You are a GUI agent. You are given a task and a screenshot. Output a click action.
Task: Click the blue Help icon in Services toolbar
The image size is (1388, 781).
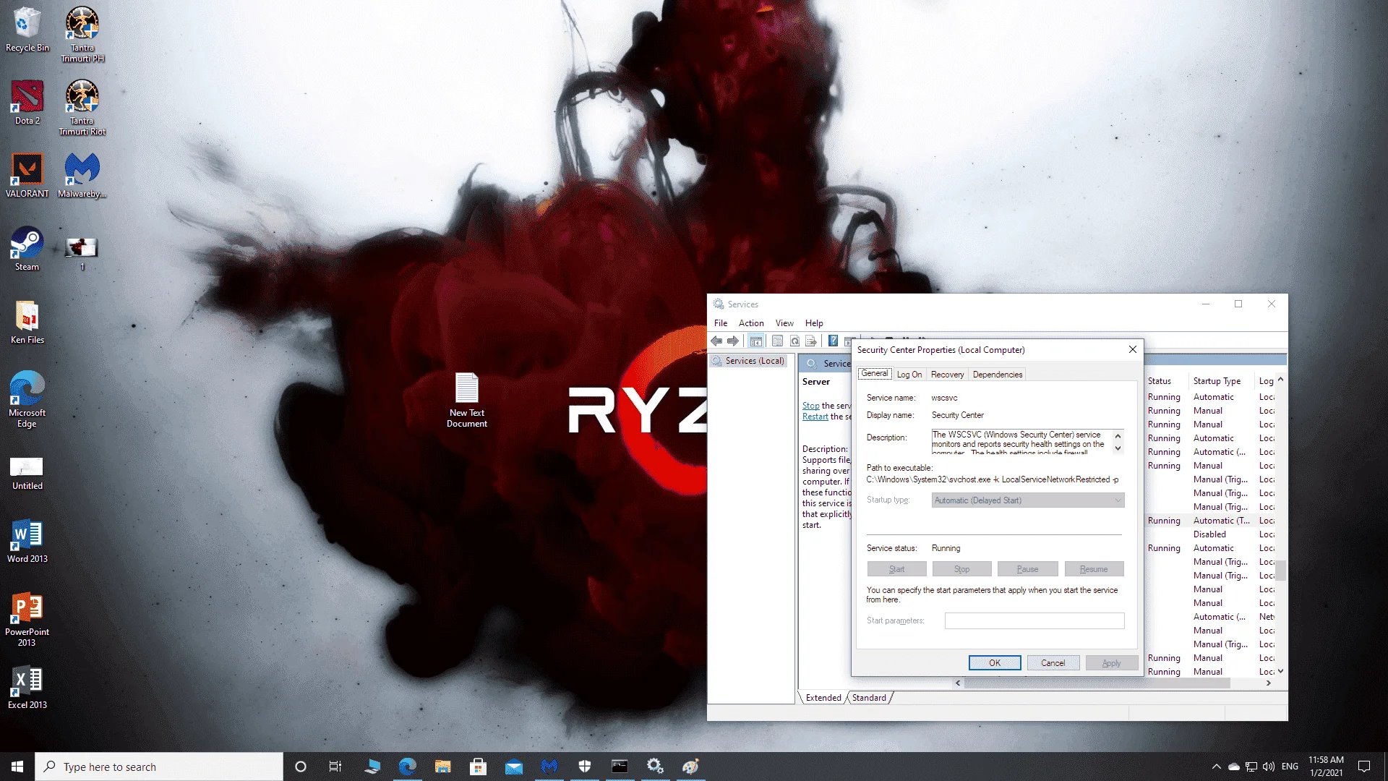click(833, 341)
